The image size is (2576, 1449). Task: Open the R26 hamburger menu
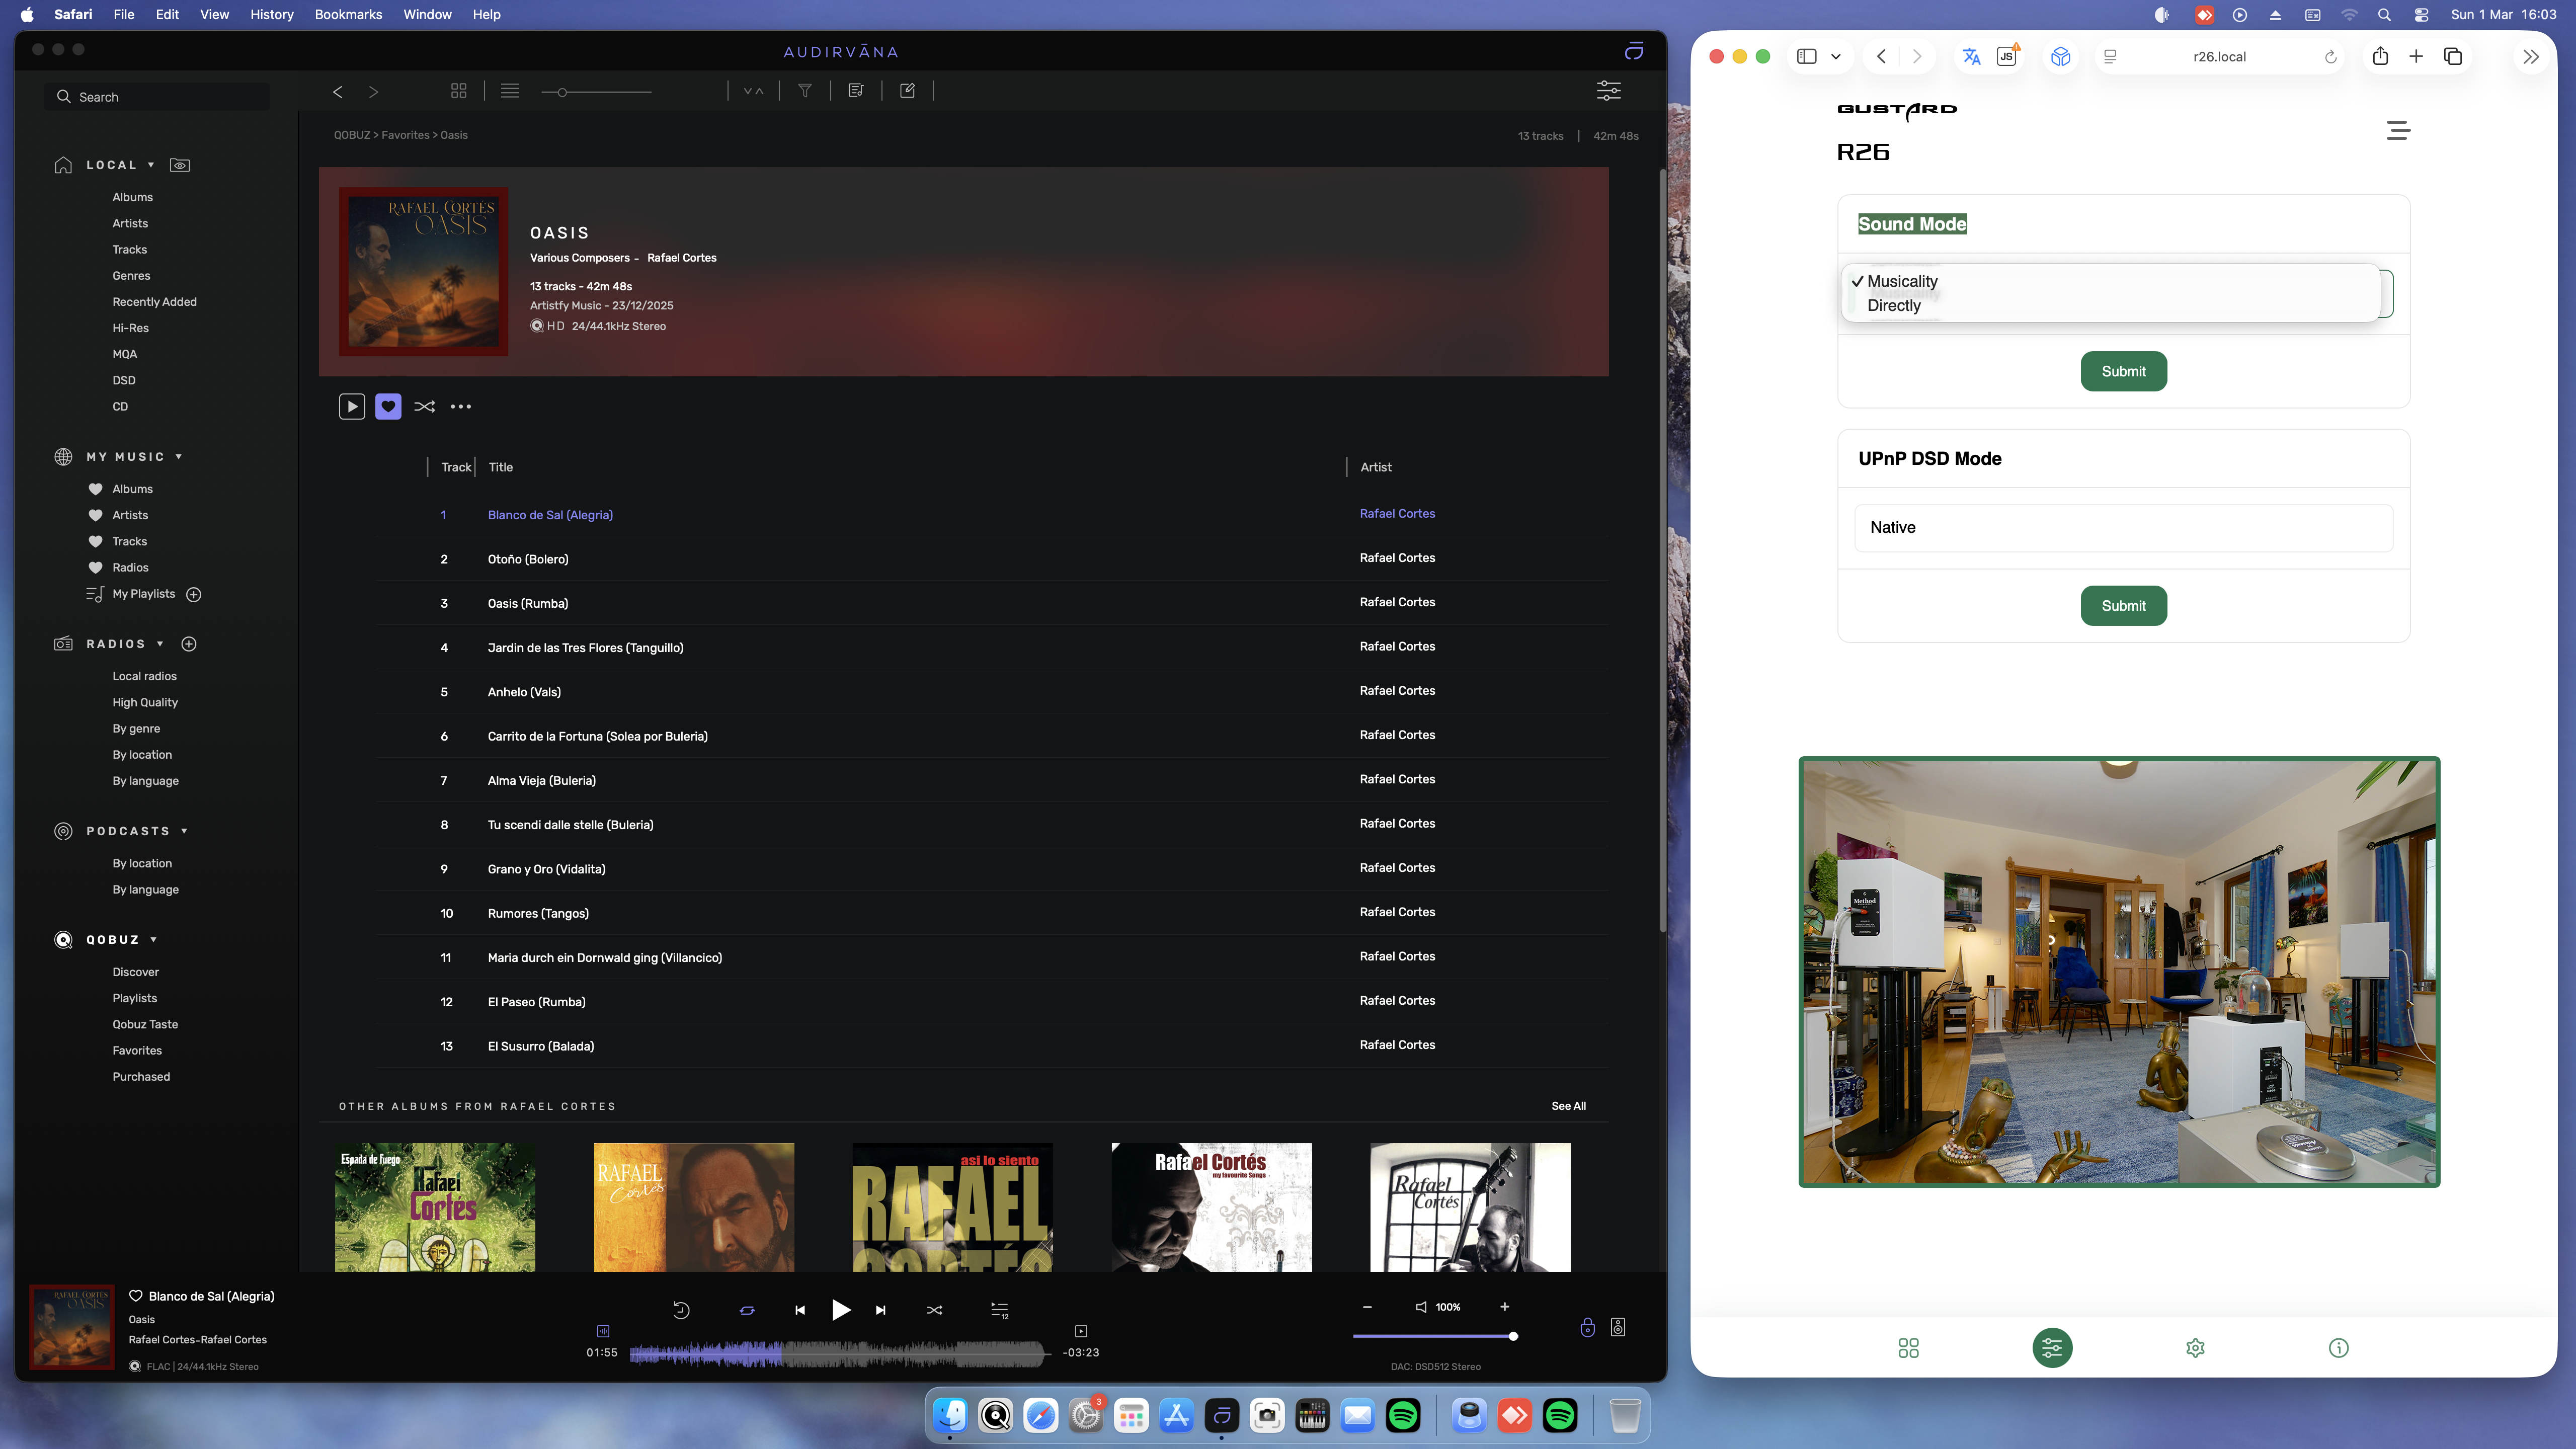2398,130
